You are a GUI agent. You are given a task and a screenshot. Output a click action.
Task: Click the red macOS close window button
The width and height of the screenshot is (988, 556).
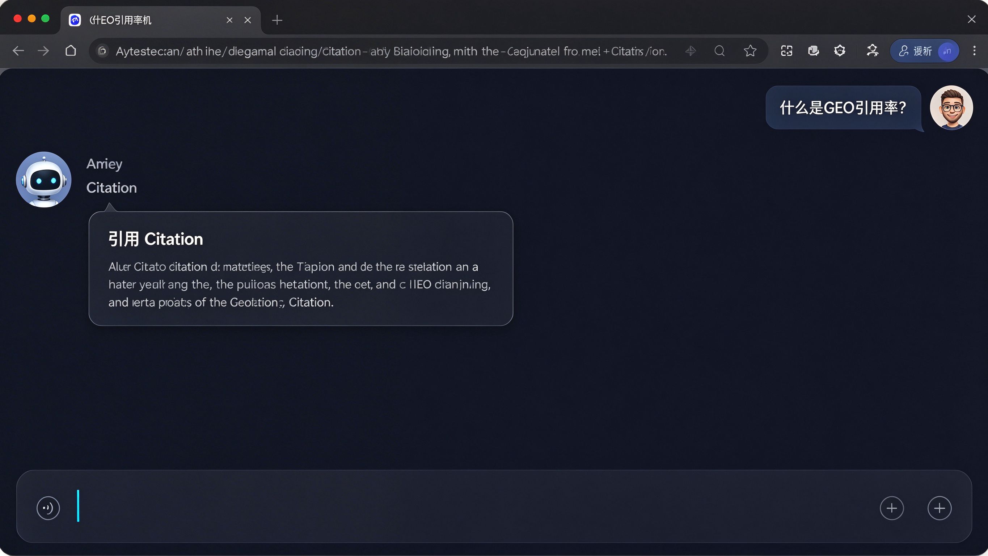(18, 18)
